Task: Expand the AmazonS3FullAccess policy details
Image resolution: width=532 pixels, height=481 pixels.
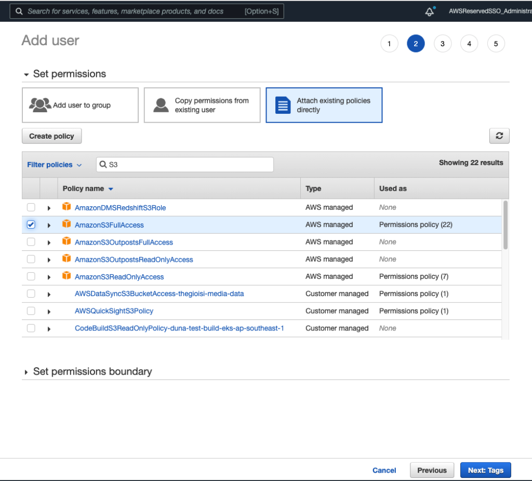Action: (49, 225)
